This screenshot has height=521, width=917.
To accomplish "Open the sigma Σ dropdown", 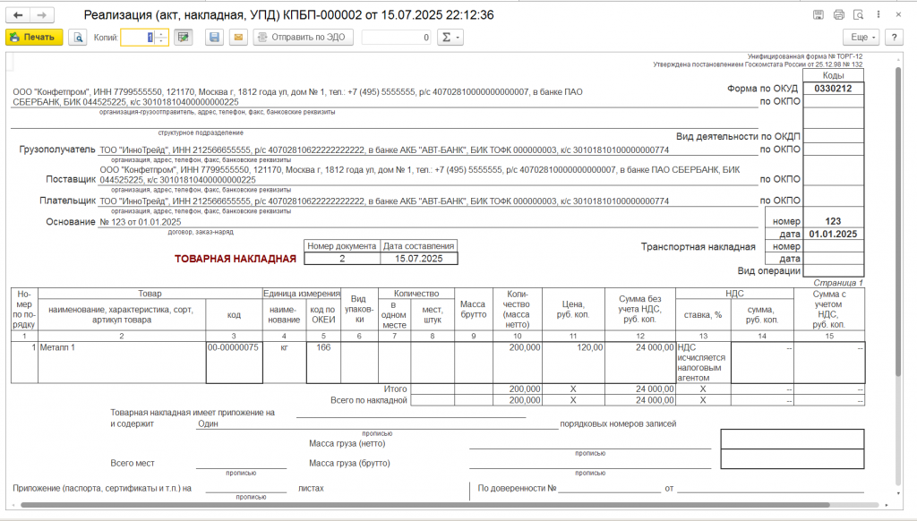I will pos(450,37).
